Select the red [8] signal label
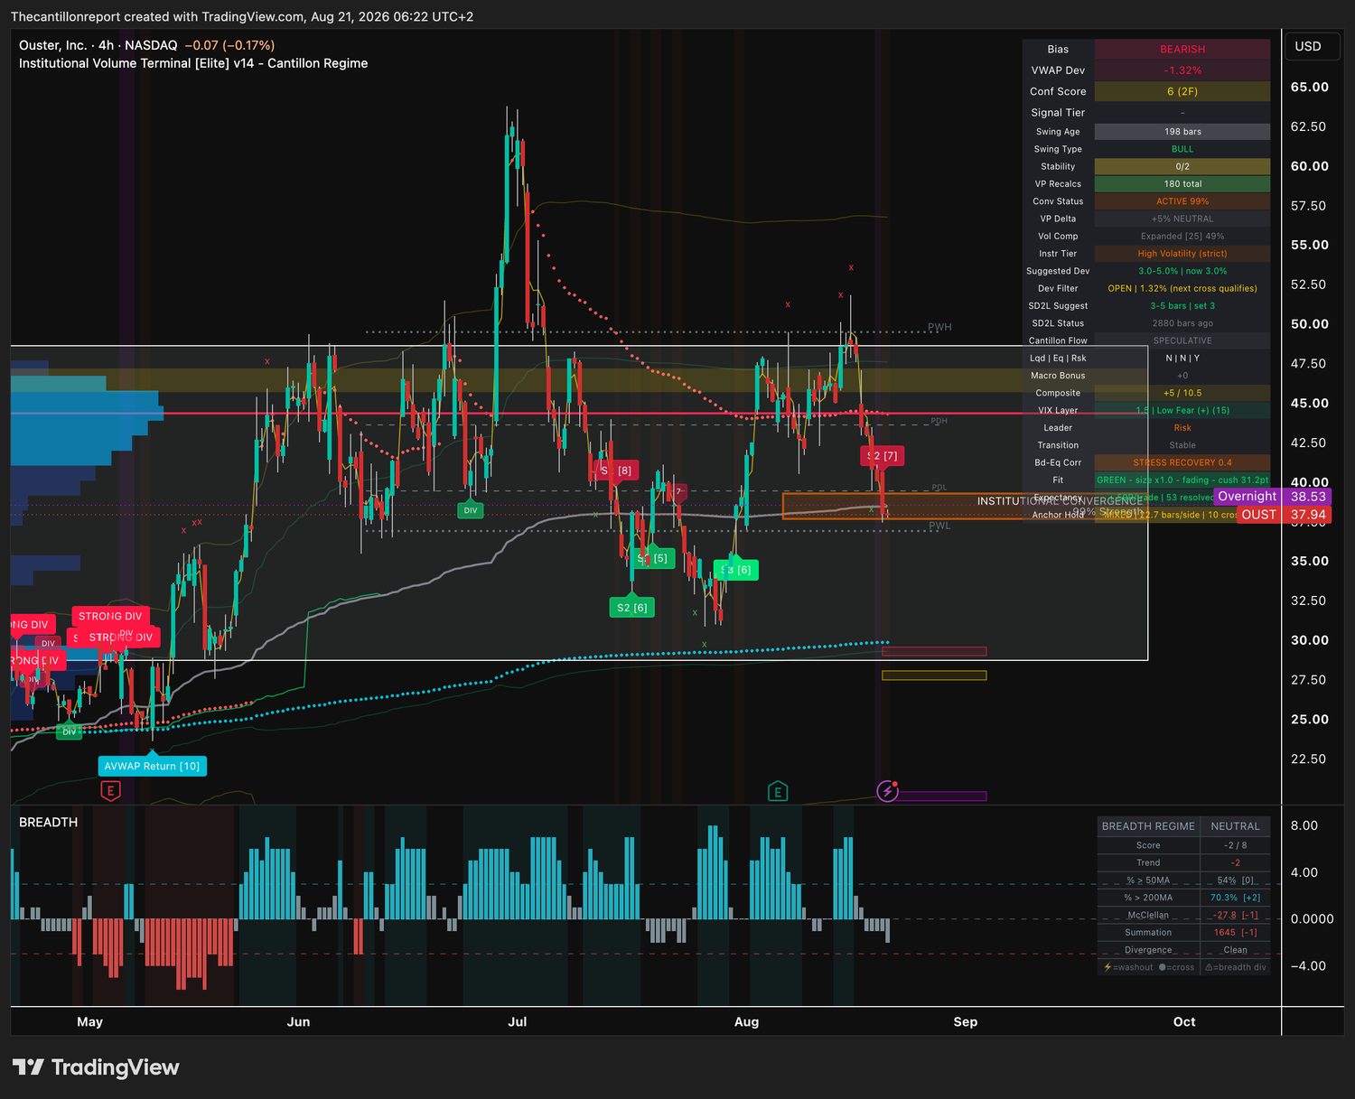The image size is (1355, 1099). [616, 470]
